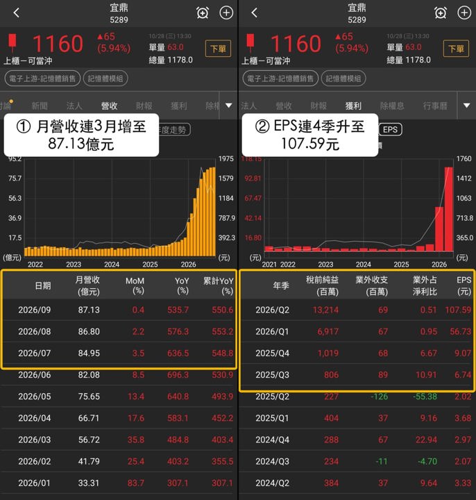Select the 2024/Q2 earnings row

[357, 483]
